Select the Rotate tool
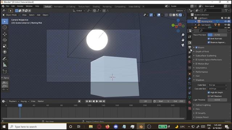 [x=5, y=40]
